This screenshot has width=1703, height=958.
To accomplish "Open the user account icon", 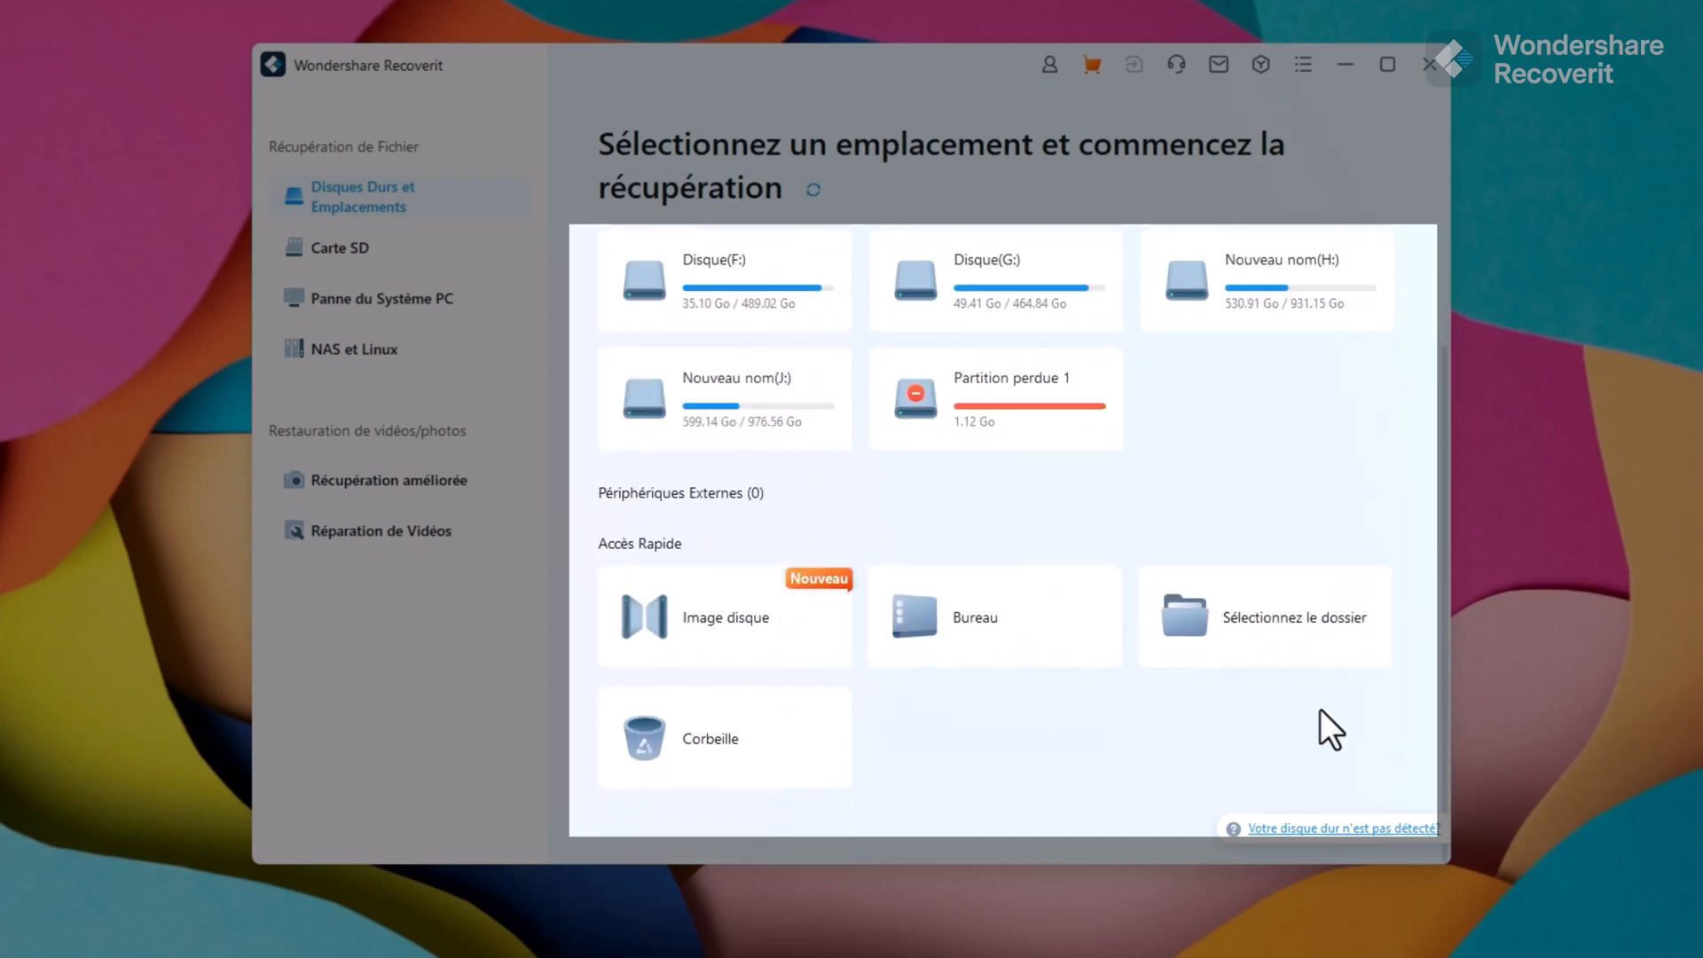I will pyautogui.click(x=1049, y=65).
